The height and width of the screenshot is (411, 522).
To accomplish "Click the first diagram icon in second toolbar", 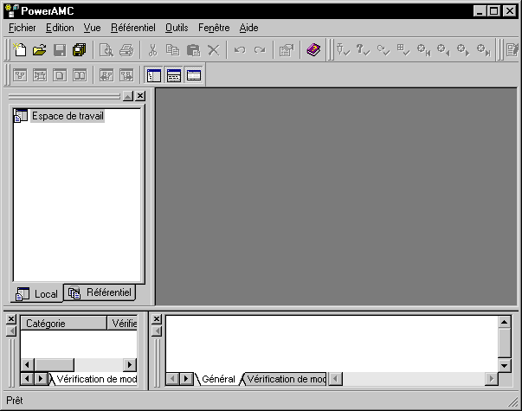I will point(20,75).
